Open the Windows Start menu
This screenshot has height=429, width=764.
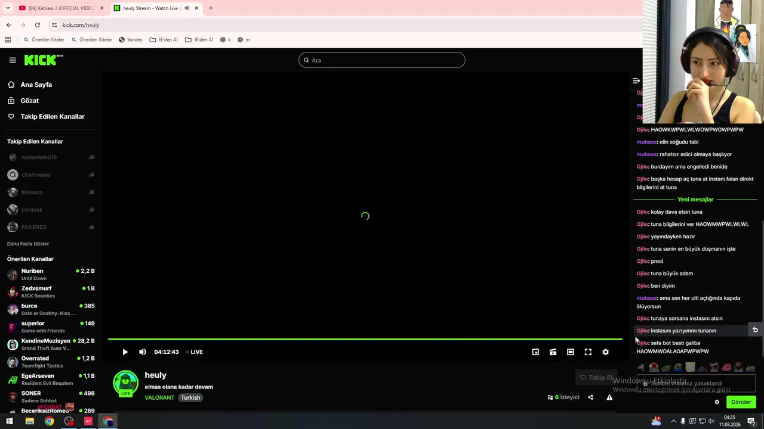tap(9, 421)
